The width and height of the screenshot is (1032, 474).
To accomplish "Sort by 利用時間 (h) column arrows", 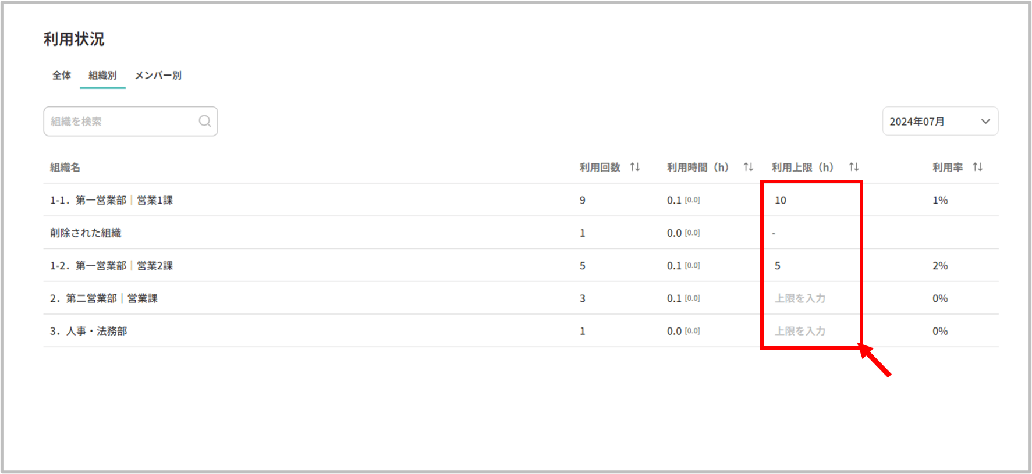I will (x=749, y=167).
